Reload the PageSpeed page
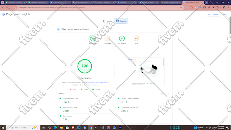Screen dimensions: 231x130 (x=11, y=7)
